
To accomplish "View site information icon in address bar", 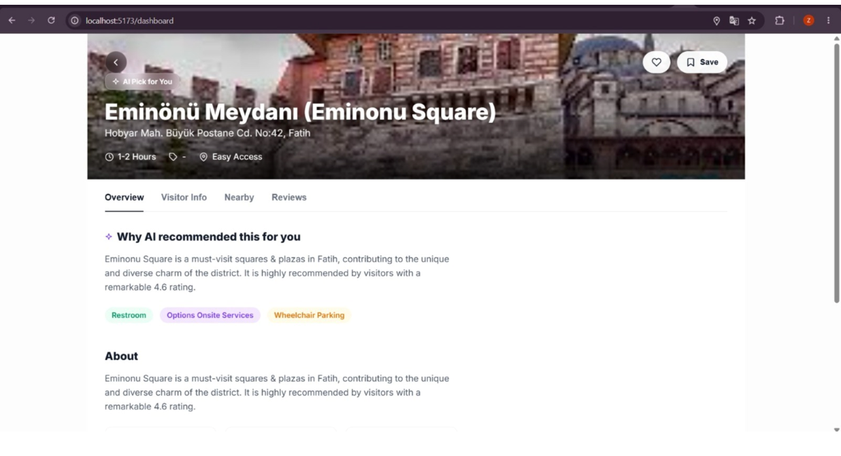I will tap(75, 20).
